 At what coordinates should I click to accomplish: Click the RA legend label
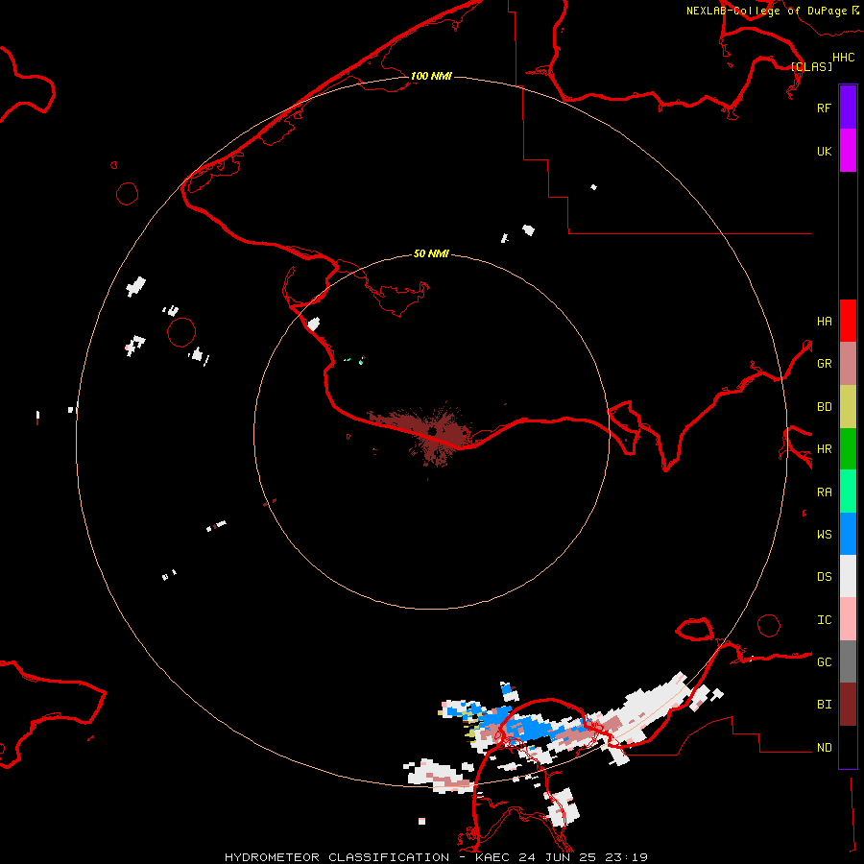tap(824, 492)
